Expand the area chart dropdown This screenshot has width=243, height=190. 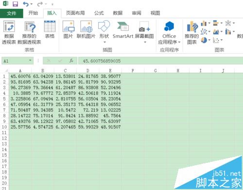pyautogui.click(x=222, y=32)
